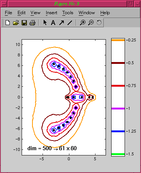Image resolution: width=141 pixels, height=173 pixels.
Task: Expand the Insert menu
Action: tap(51, 13)
